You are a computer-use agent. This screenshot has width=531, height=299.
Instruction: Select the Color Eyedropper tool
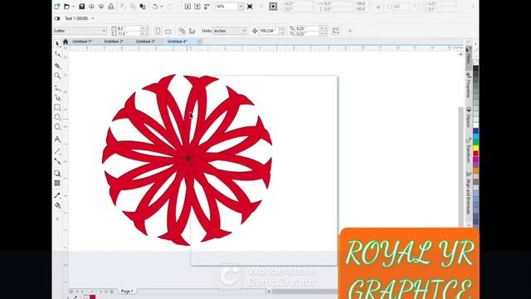[x=57, y=196]
